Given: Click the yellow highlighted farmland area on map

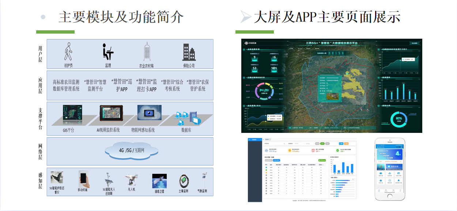Looking at the screenshot, I should [x=352, y=80].
